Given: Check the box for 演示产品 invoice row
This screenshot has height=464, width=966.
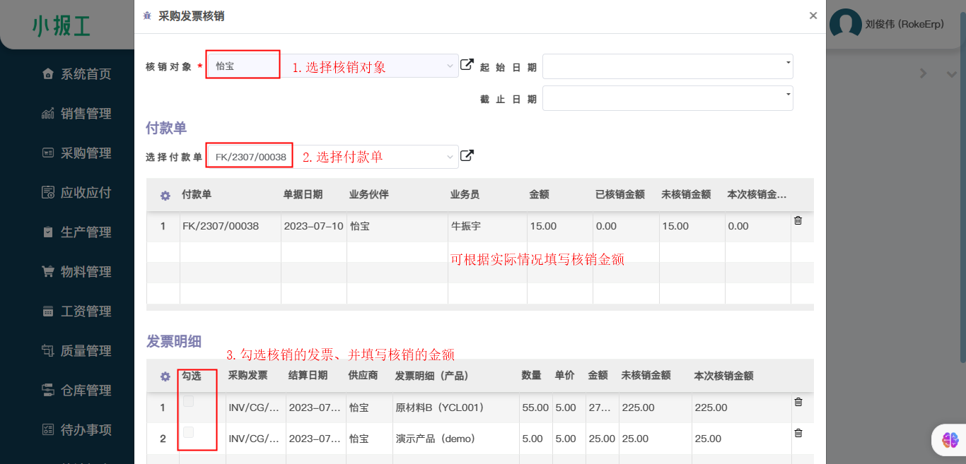Looking at the screenshot, I should (188, 432).
